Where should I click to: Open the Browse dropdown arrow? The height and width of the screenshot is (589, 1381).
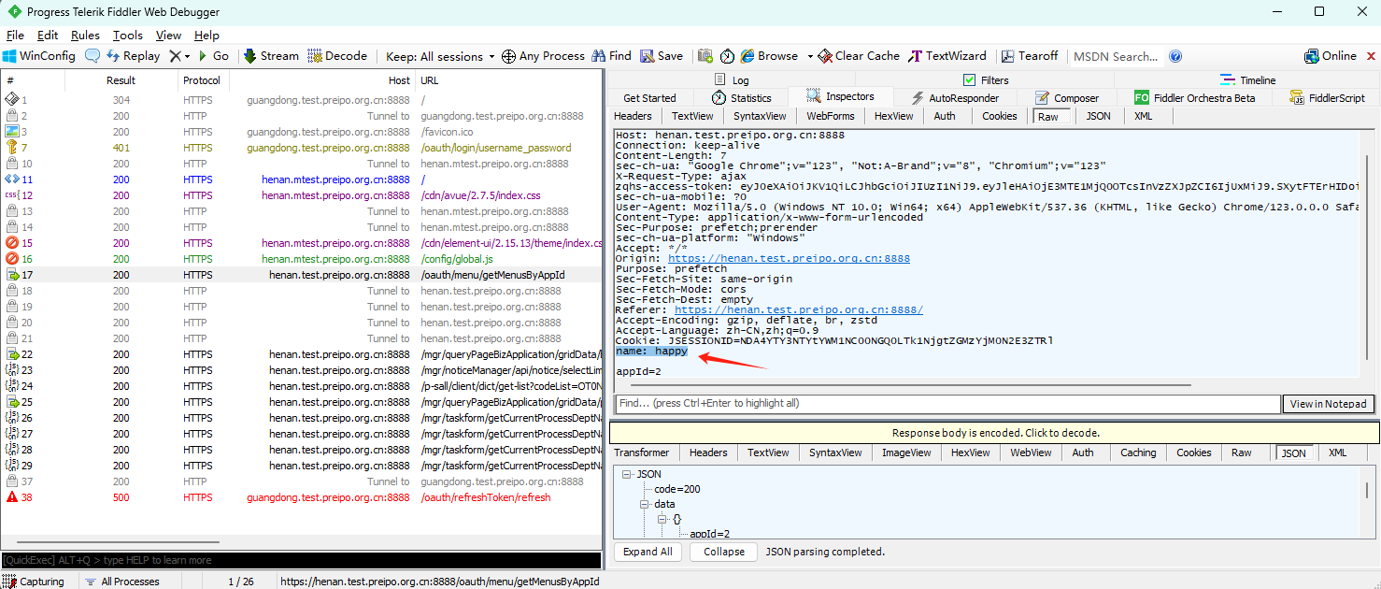(810, 56)
